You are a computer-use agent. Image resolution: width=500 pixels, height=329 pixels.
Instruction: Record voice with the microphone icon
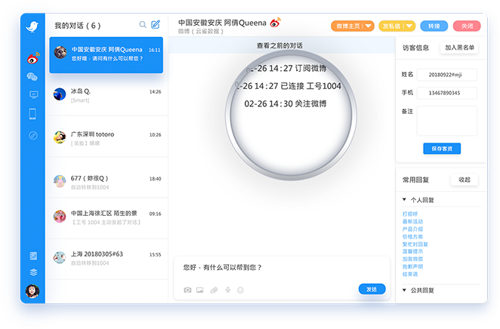227,290
